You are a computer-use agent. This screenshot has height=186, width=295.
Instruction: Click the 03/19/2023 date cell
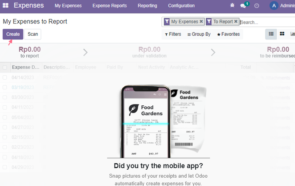tap(23, 87)
